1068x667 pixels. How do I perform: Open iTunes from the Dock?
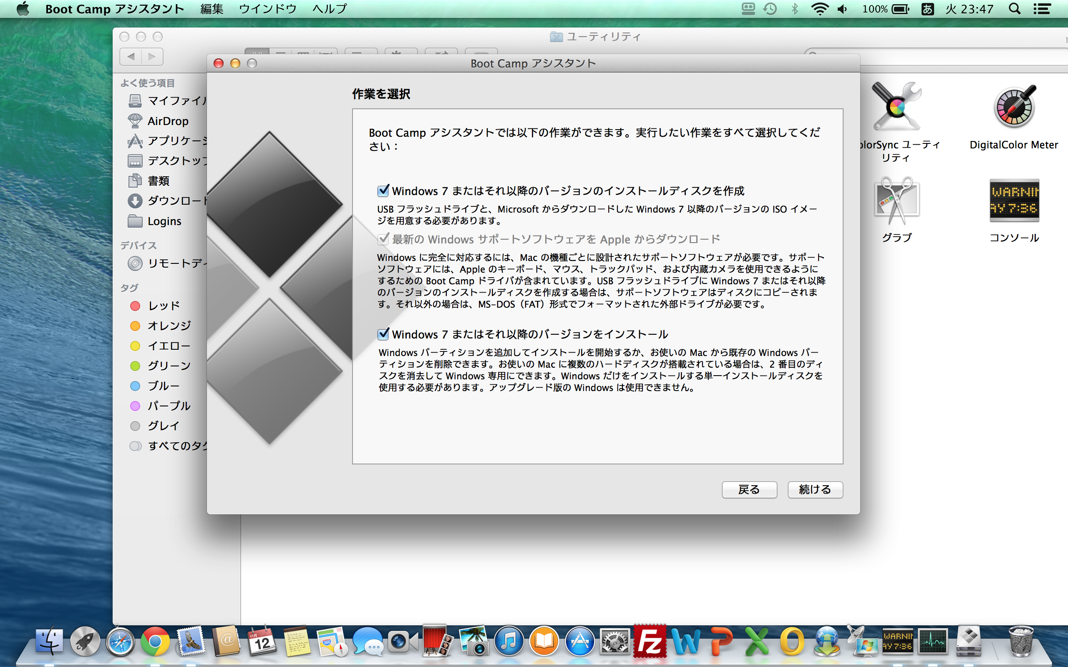[x=509, y=642]
